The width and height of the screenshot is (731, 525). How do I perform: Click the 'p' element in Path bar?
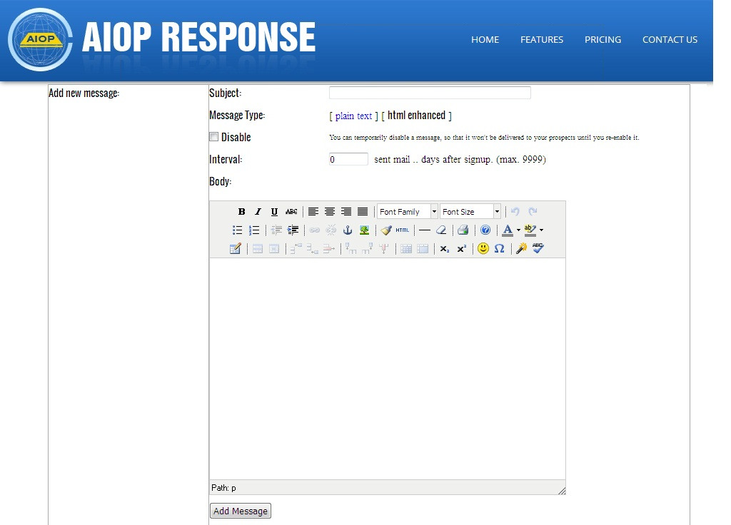coord(233,488)
